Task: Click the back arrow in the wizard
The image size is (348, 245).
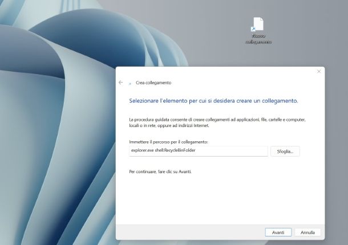Action: 121,83
